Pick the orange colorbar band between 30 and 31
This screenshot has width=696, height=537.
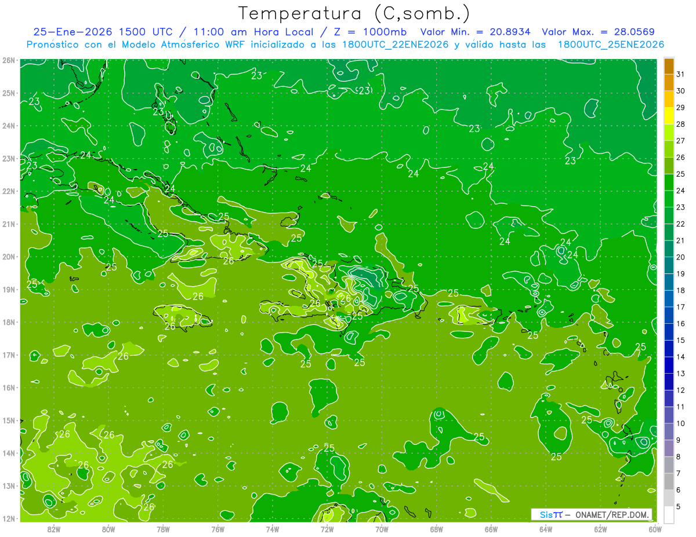point(669,83)
